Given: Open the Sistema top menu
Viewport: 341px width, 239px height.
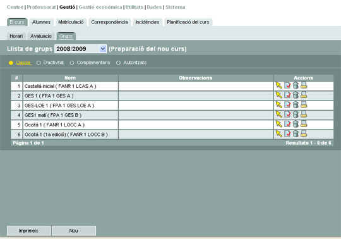Looking at the screenshot, I should point(176,7).
